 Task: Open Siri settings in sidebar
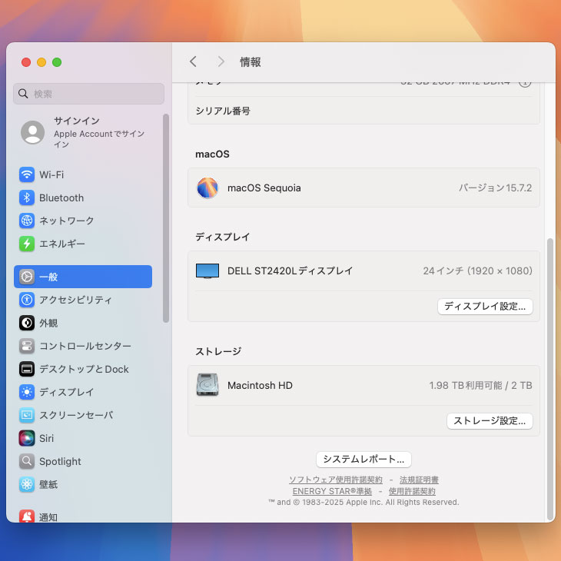coord(46,438)
